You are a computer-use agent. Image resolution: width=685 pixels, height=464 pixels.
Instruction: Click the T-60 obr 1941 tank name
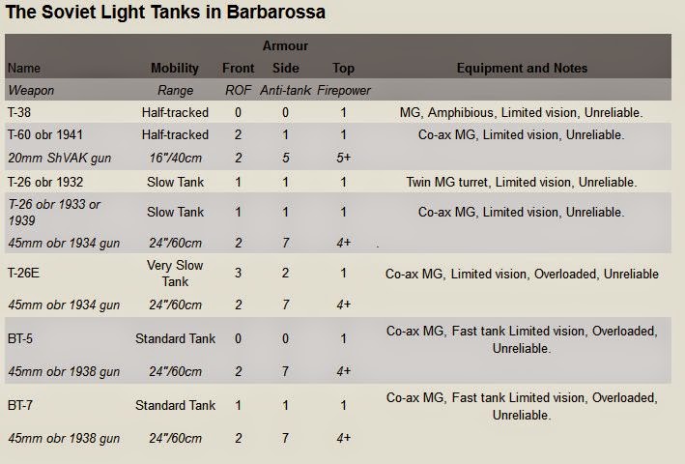pyautogui.click(x=45, y=134)
